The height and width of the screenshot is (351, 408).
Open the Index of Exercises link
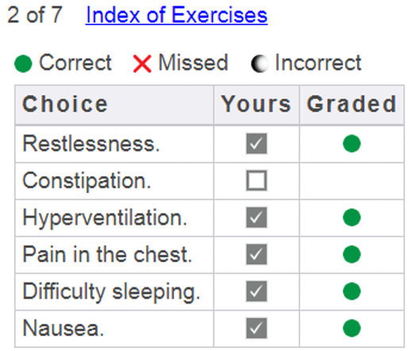point(176,15)
